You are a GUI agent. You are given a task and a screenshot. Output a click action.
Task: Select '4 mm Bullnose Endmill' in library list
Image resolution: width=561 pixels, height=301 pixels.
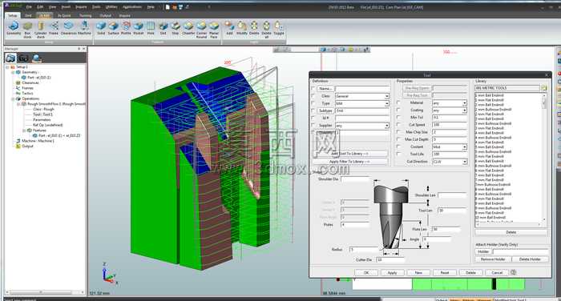[494, 138]
